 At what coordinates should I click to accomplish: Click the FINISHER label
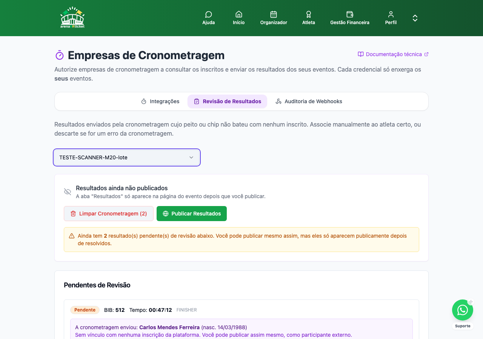[x=187, y=310]
